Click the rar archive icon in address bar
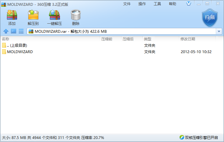This screenshot has width=224, height=142. [x=31, y=31]
